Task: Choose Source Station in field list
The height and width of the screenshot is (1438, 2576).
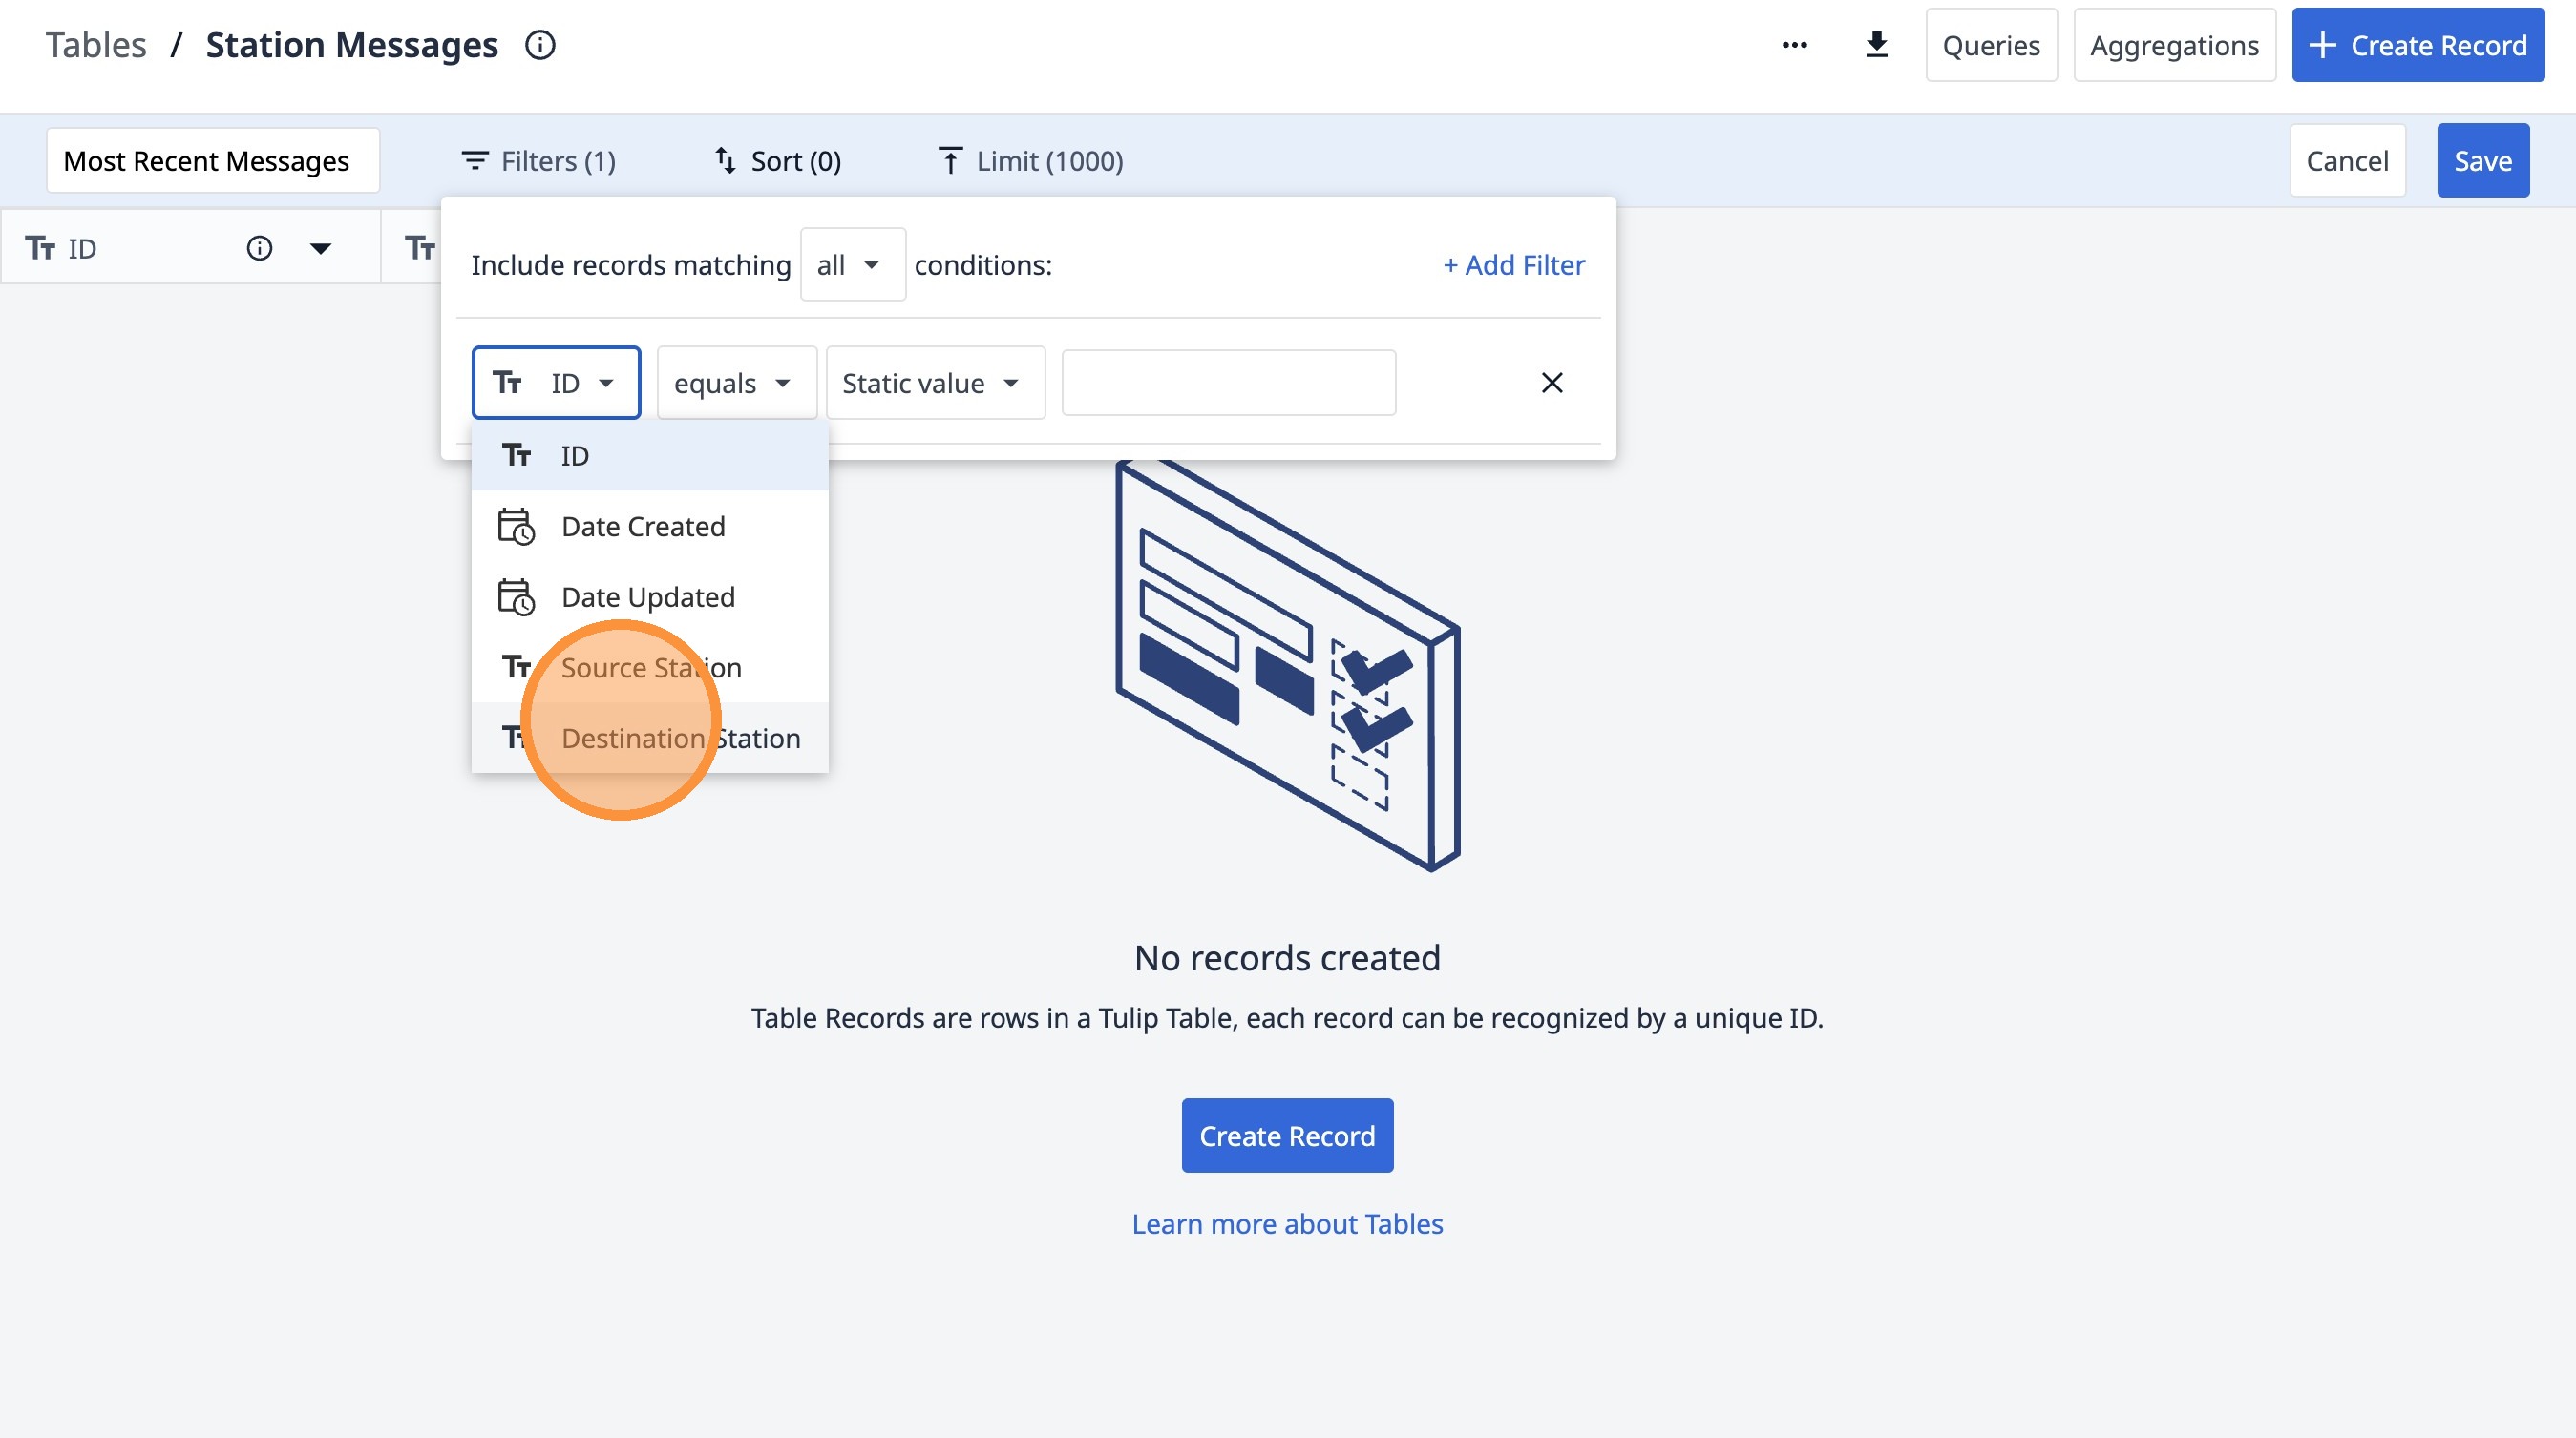Action: pos(651,668)
